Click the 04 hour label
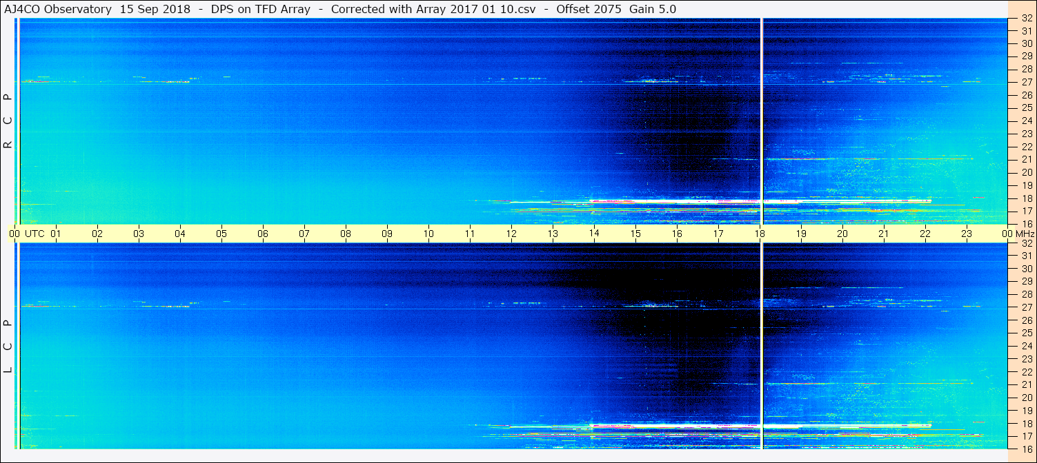Screen dimensions: 1037x463 pyautogui.click(x=180, y=234)
